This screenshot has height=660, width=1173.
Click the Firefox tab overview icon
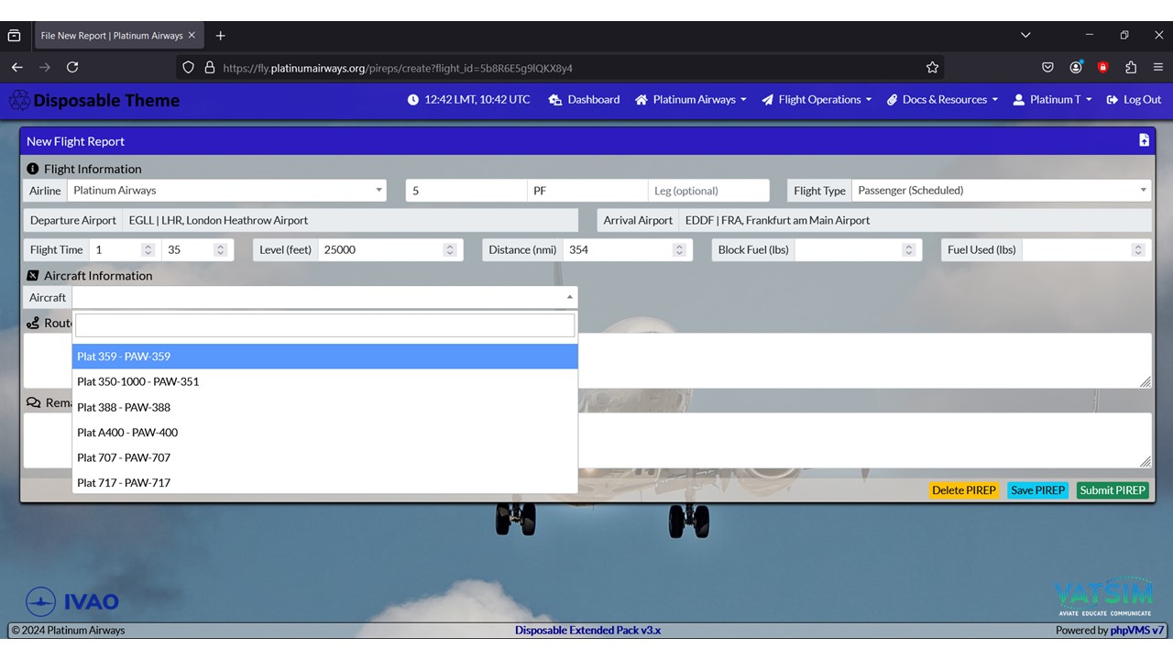(x=14, y=36)
